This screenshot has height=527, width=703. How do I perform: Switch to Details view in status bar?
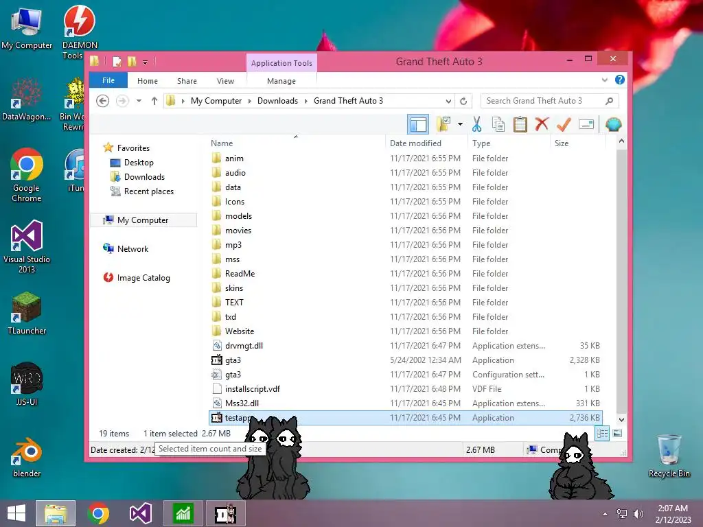(601, 434)
